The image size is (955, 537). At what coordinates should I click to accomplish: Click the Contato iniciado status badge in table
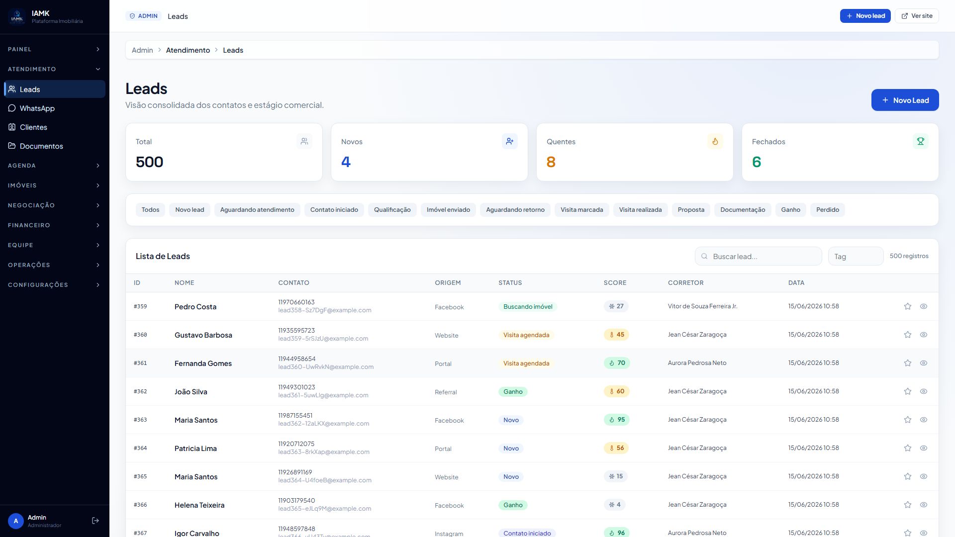pyautogui.click(x=527, y=533)
